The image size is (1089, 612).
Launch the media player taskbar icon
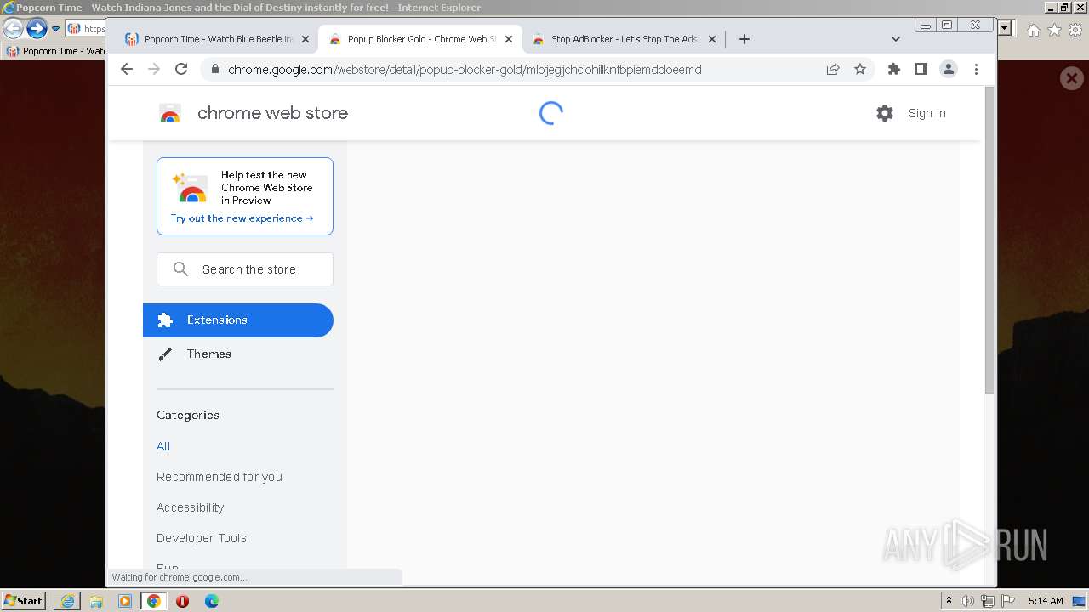tap(125, 601)
